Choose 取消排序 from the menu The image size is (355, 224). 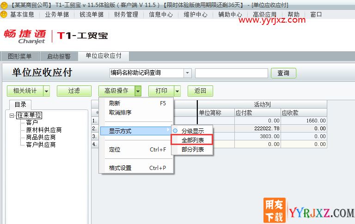pos(137,113)
